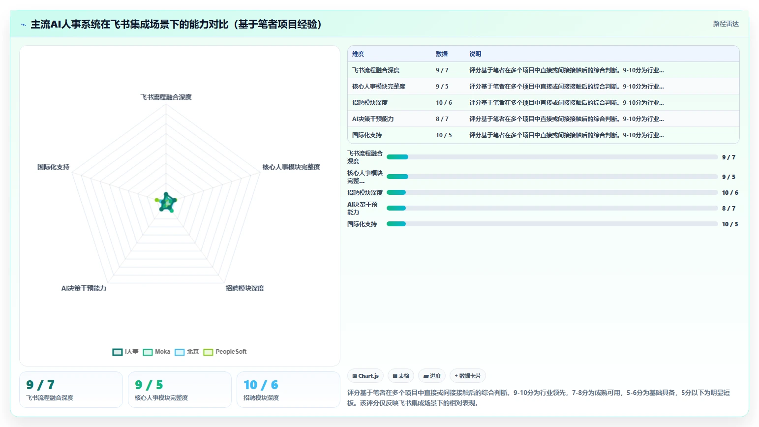Click the 维度 column header
Image resolution: width=759 pixels, height=427 pixels.
(358, 54)
